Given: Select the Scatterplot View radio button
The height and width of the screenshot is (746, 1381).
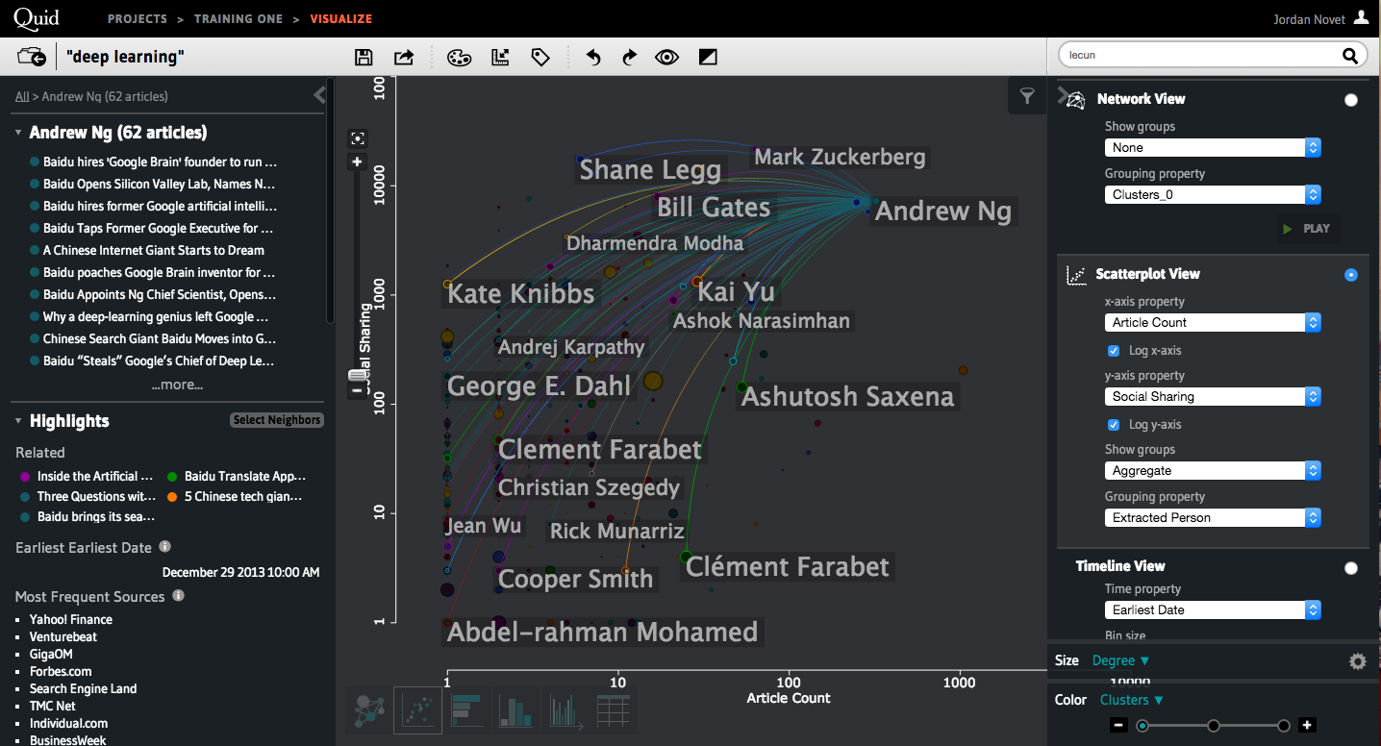Looking at the screenshot, I should point(1351,275).
